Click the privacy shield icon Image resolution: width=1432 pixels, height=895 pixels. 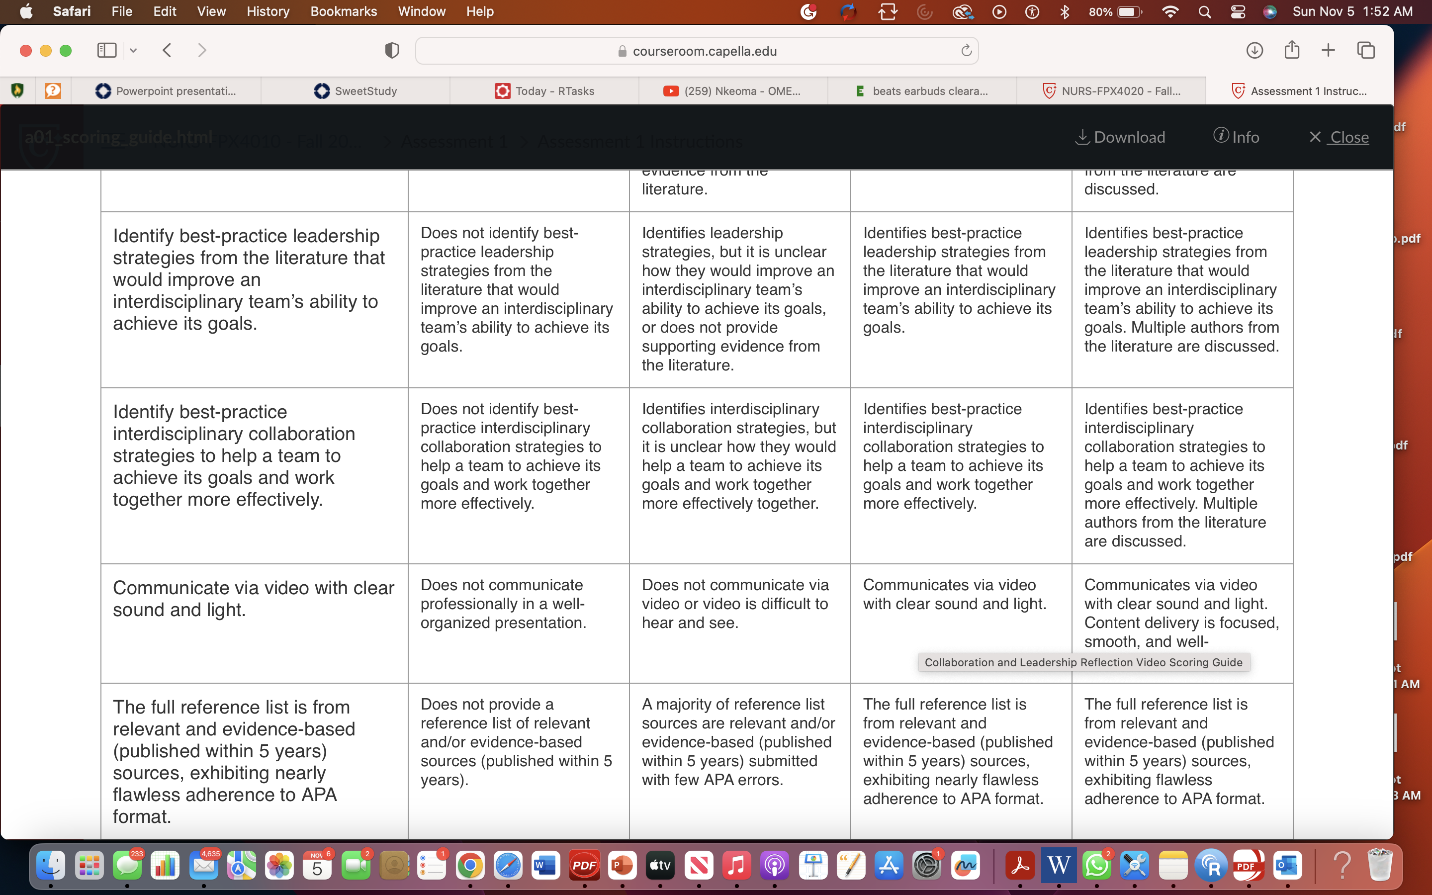coord(392,50)
